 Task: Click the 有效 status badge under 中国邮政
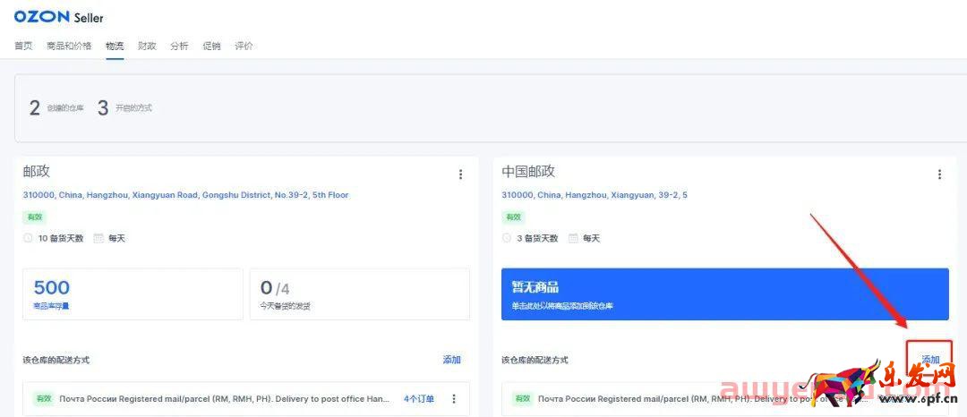pos(513,217)
